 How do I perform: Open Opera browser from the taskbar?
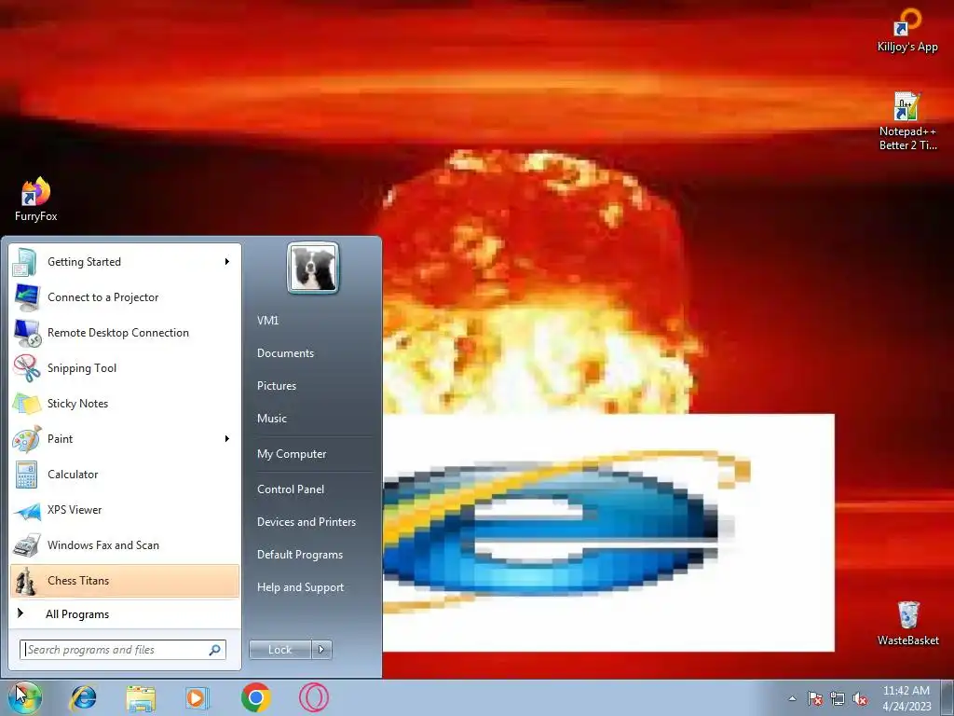click(x=314, y=697)
